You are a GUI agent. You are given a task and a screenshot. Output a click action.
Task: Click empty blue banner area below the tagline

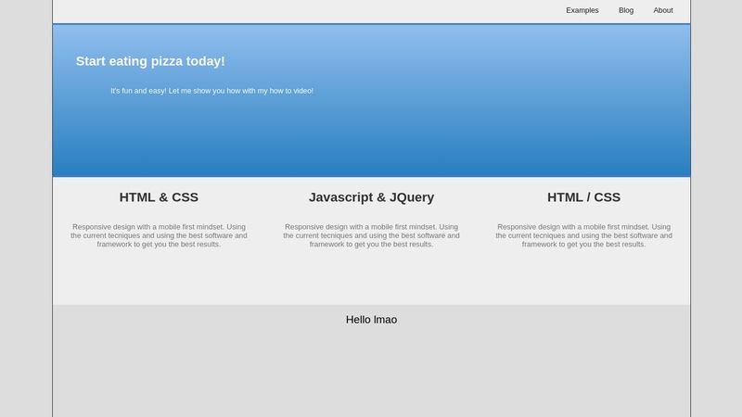(371, 139)
